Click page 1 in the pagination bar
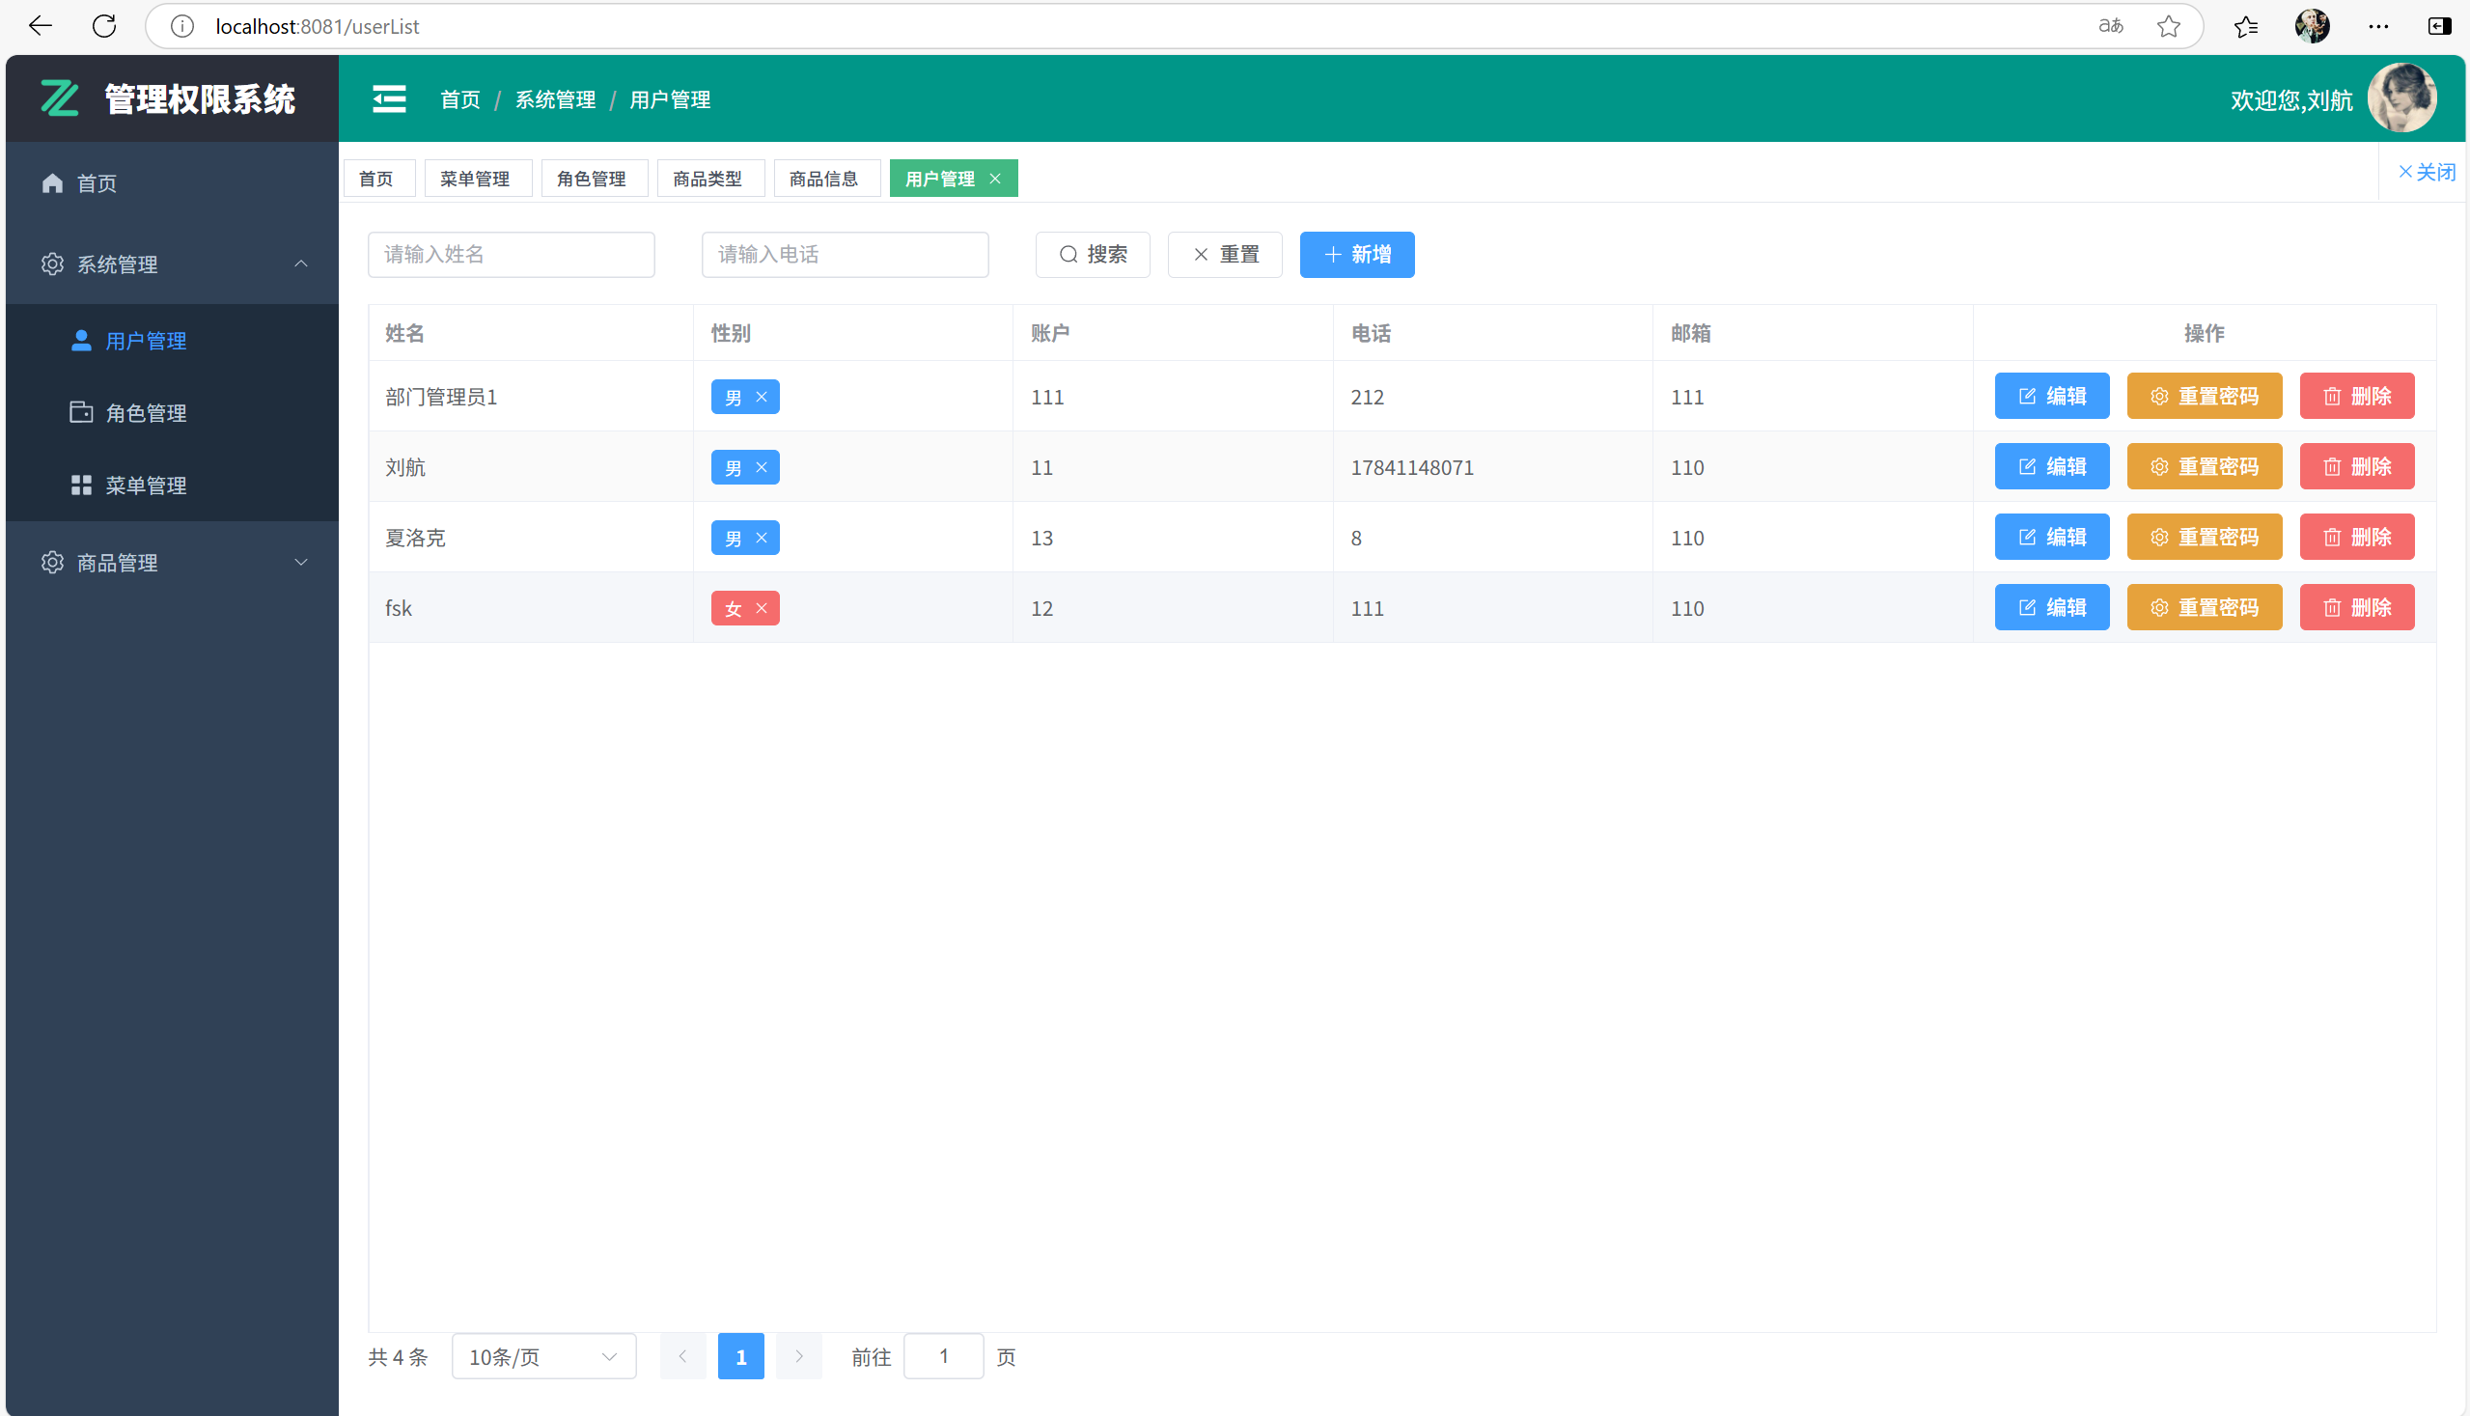Screen dimensions: 2470x1416 pos(741,1356)
